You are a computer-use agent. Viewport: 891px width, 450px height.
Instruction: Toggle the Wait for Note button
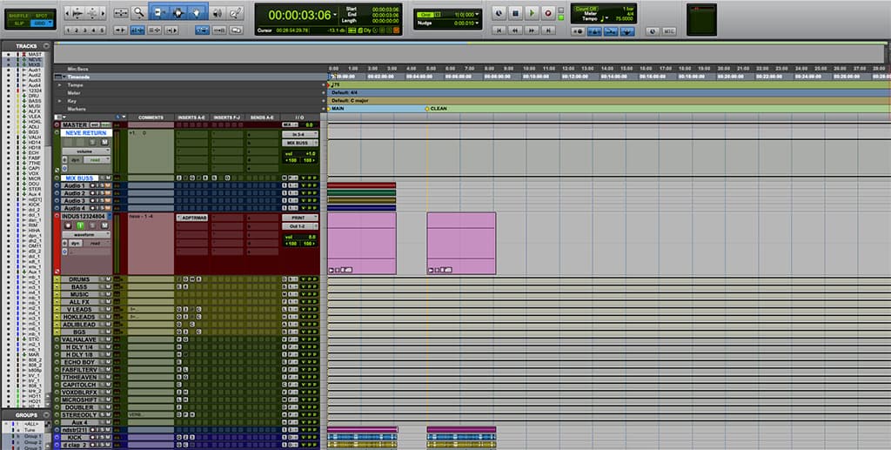tap(579, 32)
